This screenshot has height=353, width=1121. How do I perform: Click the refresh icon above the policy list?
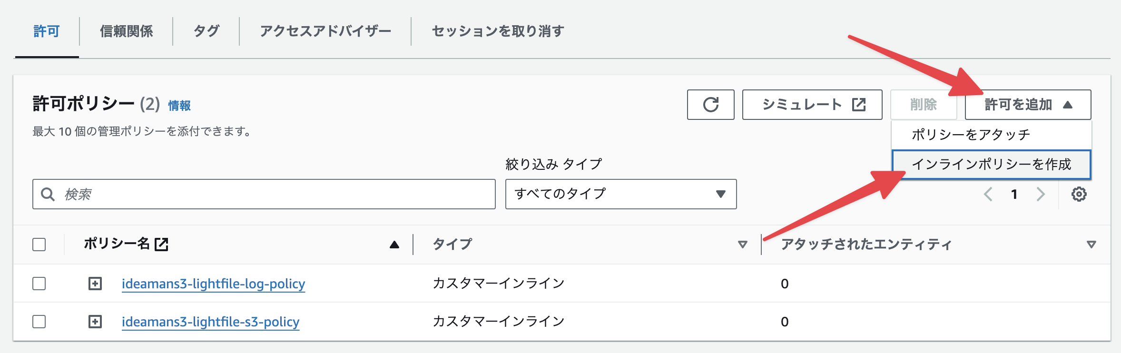coord(711,105)
